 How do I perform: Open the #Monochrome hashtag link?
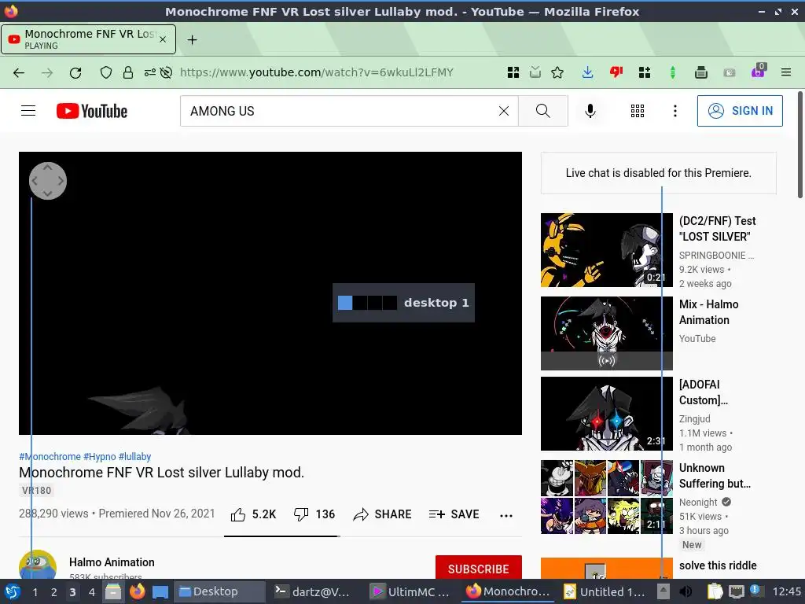[50, 457]
